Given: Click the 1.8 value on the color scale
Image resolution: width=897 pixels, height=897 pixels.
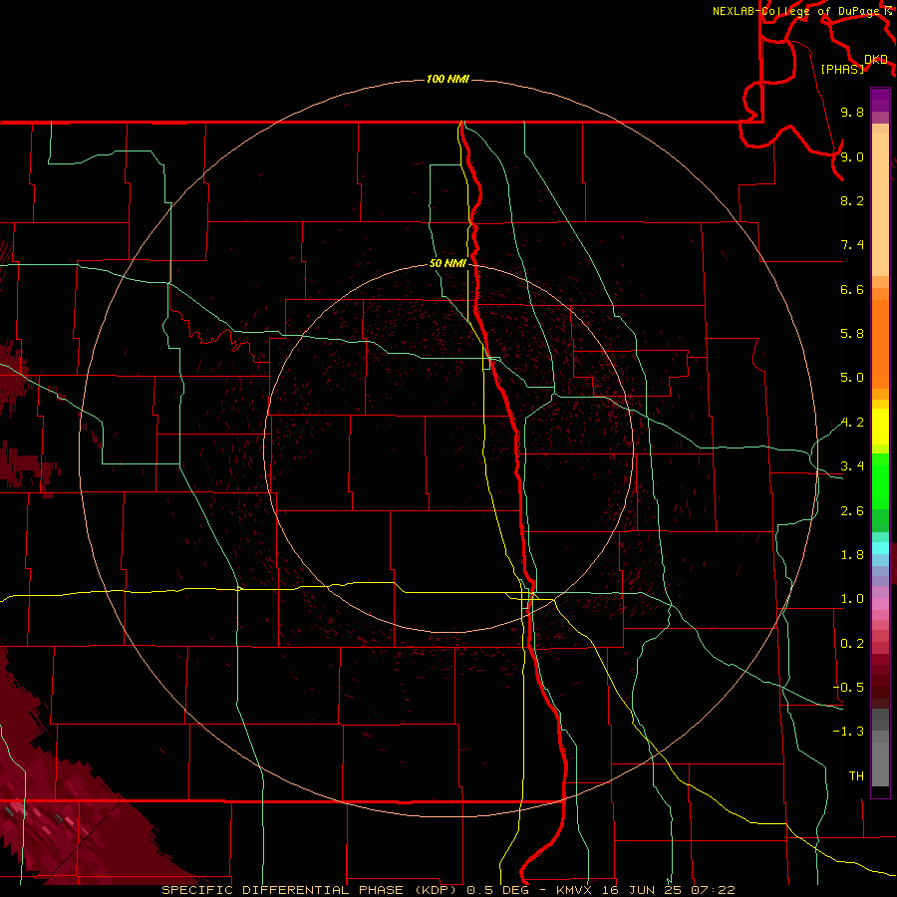Looking at the screenshot, I should tap(852, 555).
